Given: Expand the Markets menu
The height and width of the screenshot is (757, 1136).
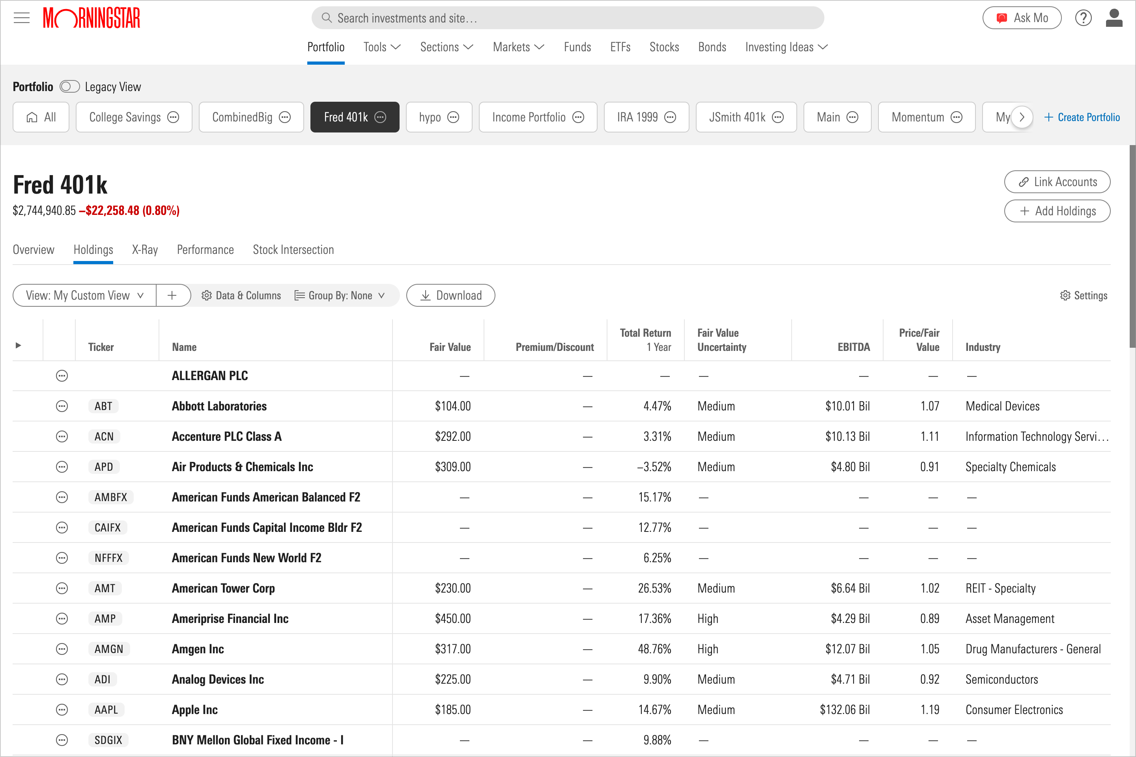Looking at the screenshot, I should click(518, 47).
